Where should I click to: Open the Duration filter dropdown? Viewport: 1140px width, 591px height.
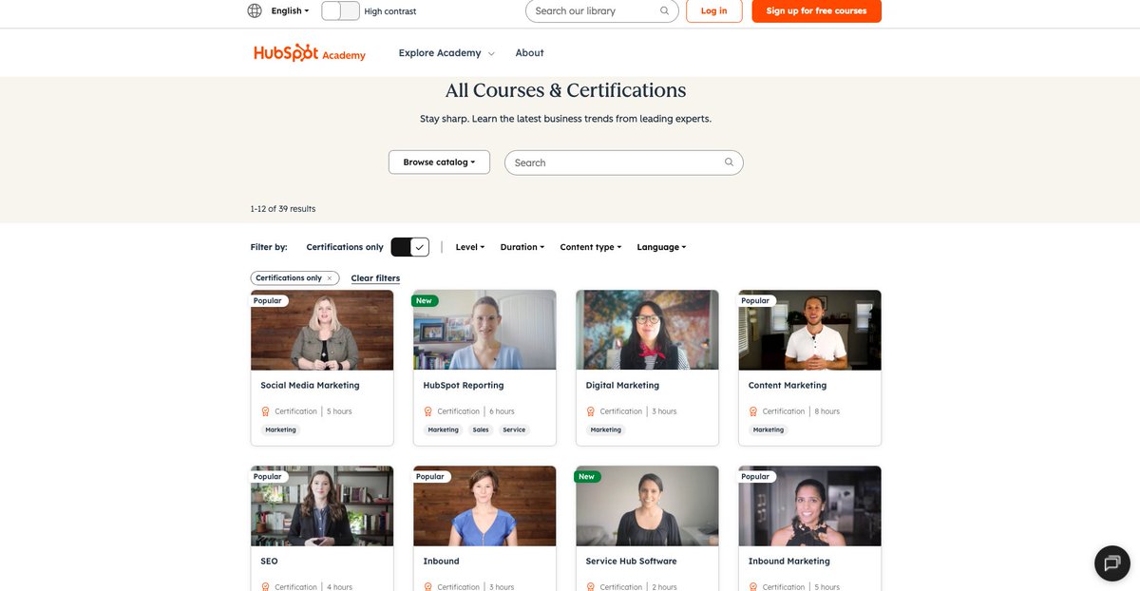[522, 247]
